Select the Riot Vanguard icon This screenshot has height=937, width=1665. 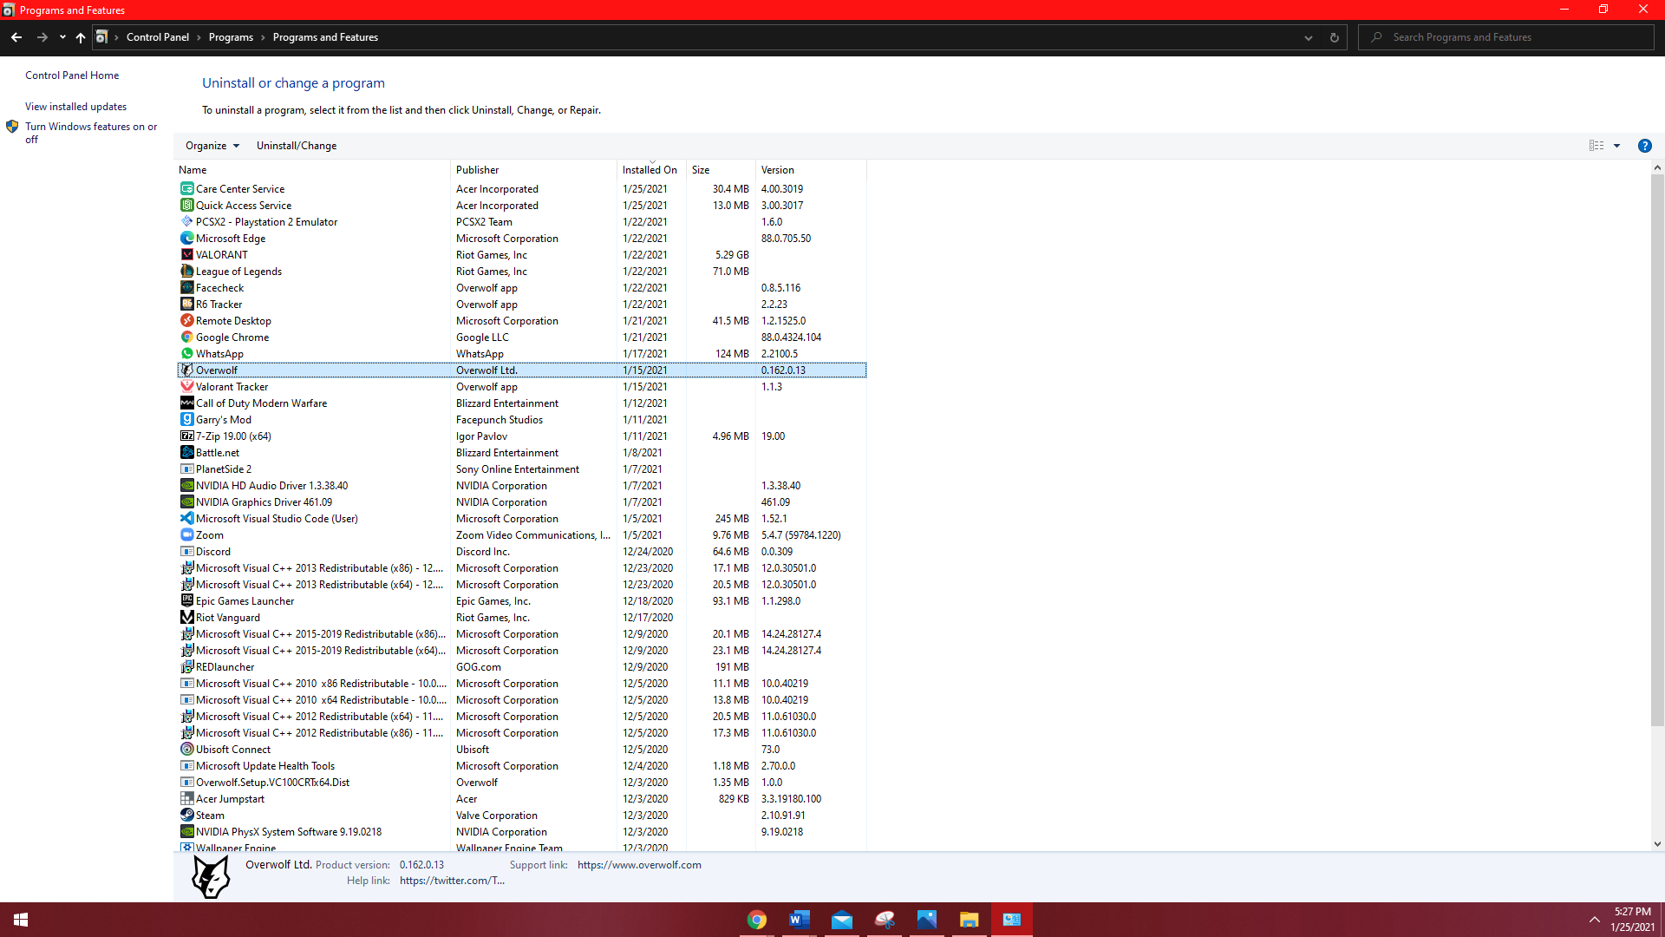point(186,617)
